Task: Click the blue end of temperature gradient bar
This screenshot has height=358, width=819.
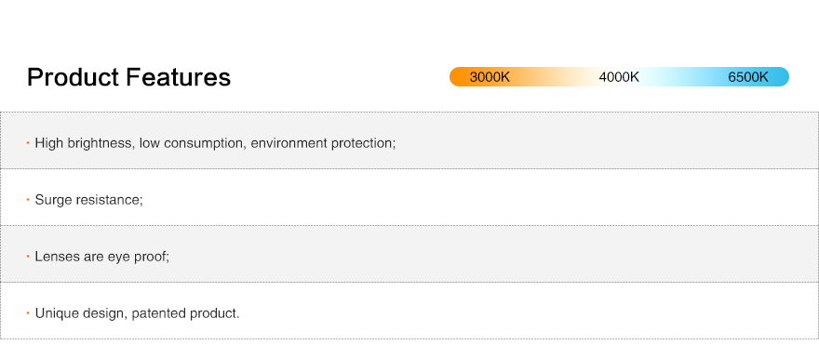Action: (x=779, y=76)
